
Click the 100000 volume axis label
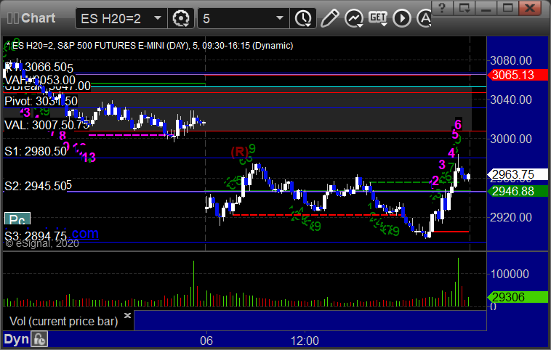pos(509,274)
